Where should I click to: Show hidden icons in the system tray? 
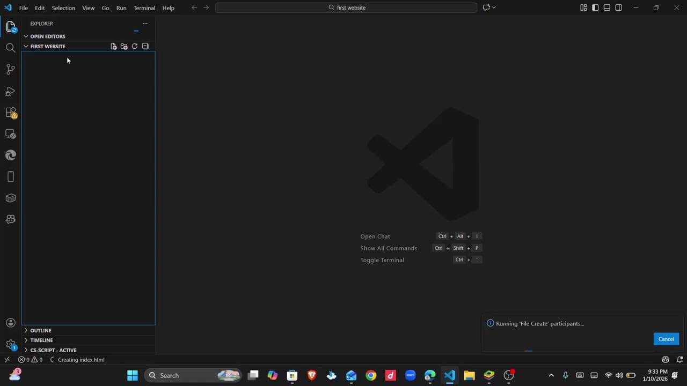[x=551, y=375]
